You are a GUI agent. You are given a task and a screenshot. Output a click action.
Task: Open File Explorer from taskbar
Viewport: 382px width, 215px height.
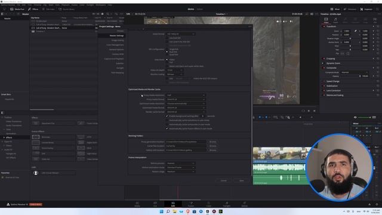tap(174, 211)
